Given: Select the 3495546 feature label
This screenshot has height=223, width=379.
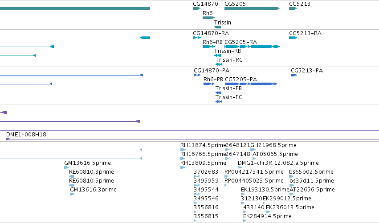Looking at the screenshot, I should 206,199.
